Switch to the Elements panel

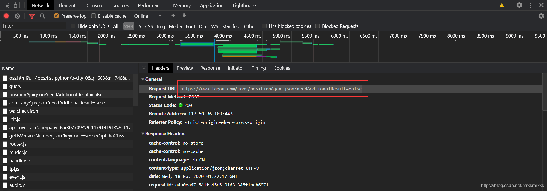pos(68,5)
